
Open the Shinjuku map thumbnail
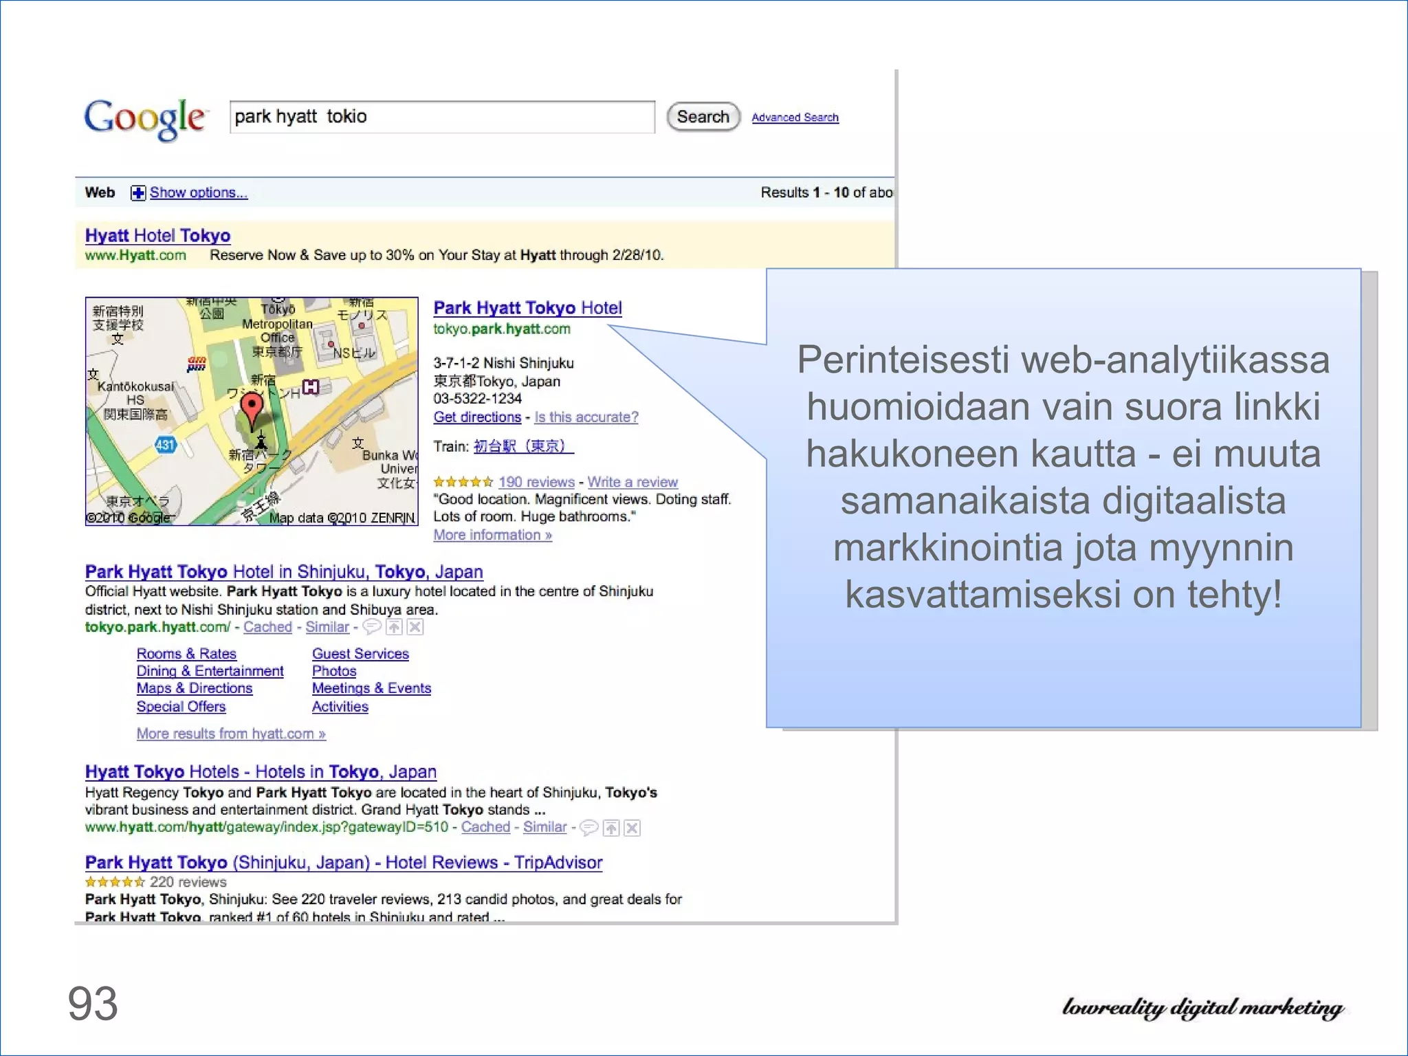point(252,411)
